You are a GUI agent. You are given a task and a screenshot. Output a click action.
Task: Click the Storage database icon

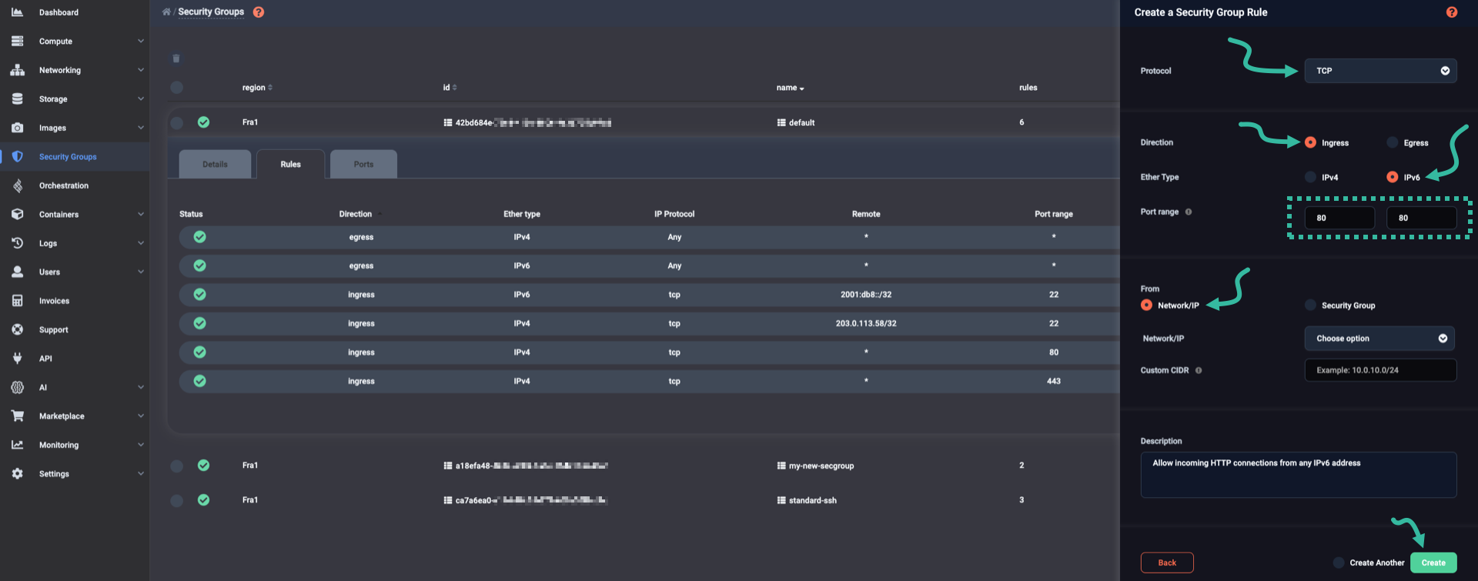pyautogui.click(x=17, y=99)
